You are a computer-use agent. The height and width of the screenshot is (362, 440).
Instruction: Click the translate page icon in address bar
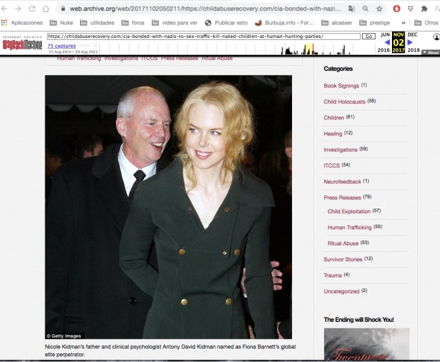(352, 9)
